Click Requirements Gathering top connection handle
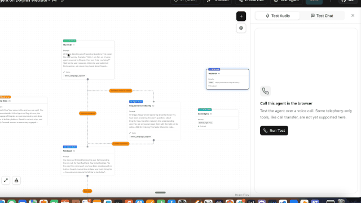361x203 pixels. [x=153, y=101]
